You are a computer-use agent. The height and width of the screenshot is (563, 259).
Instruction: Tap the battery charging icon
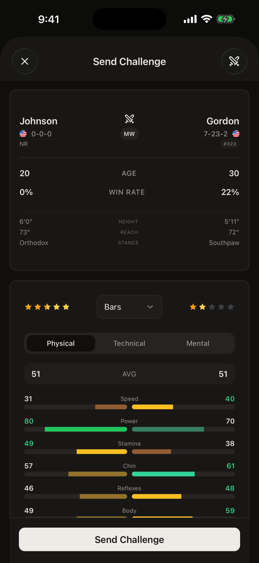pos(226,19)
